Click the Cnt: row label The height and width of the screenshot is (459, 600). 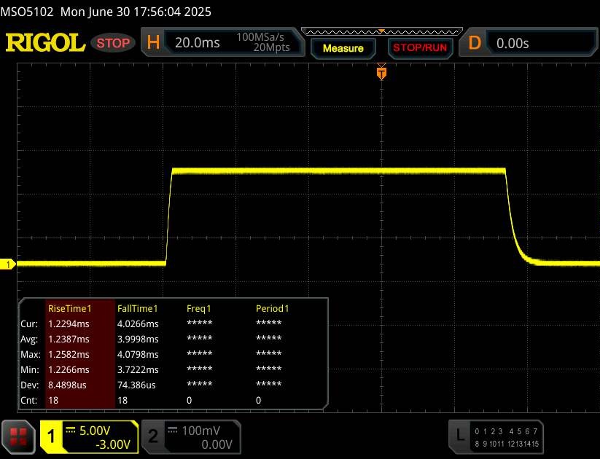(x=28, y=400)
